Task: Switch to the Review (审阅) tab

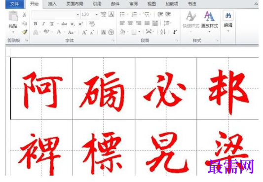Action: (x=133, y=4)
